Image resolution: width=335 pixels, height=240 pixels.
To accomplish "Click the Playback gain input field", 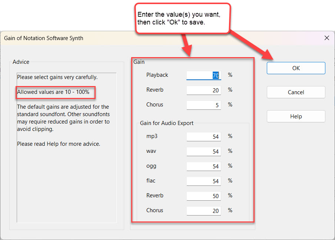I will pos(203,75).
